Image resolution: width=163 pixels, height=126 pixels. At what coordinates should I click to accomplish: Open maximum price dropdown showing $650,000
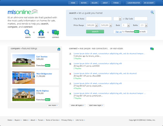pos(106,25)
